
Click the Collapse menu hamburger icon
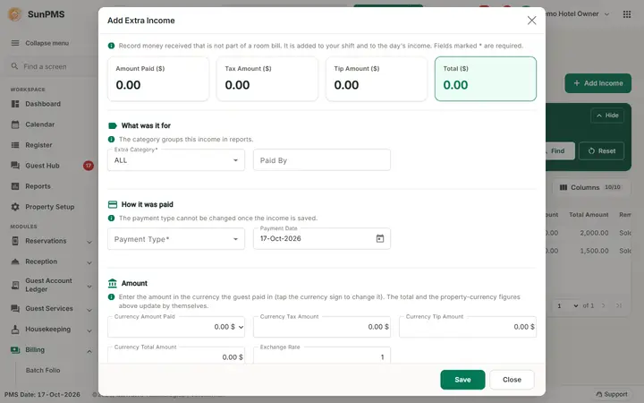pos(15,43)
